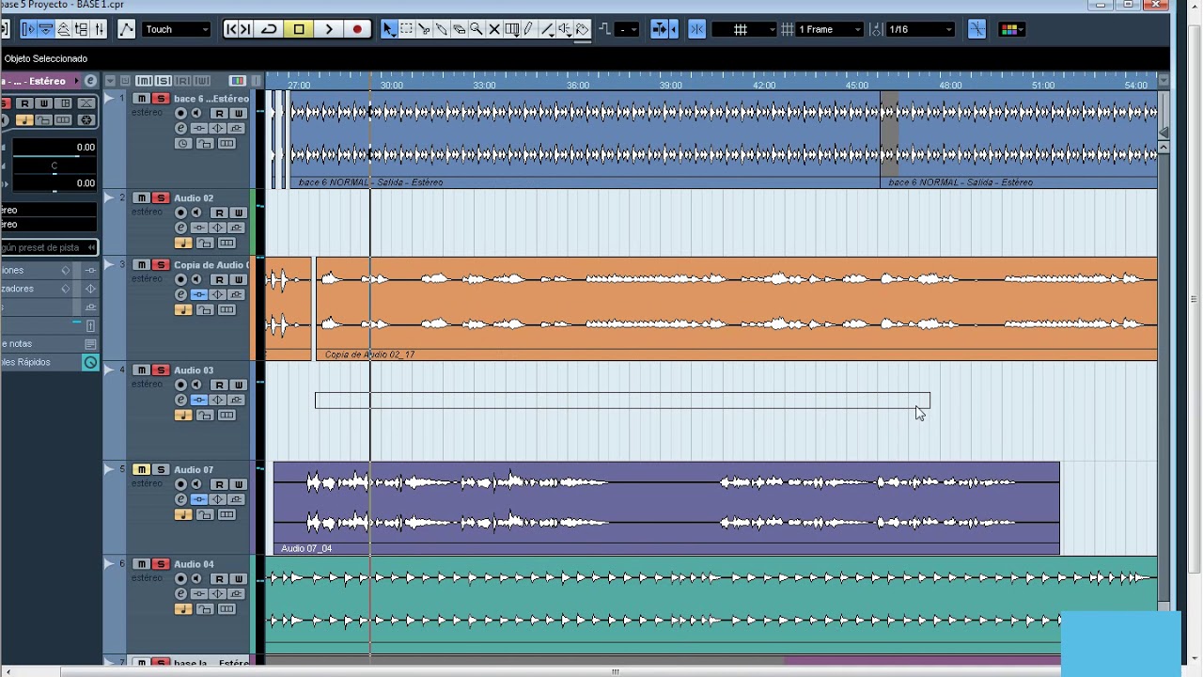1203x677 pixels.
Task: Select the Zoom magnifier tool
Action: (x=477, y=29)
